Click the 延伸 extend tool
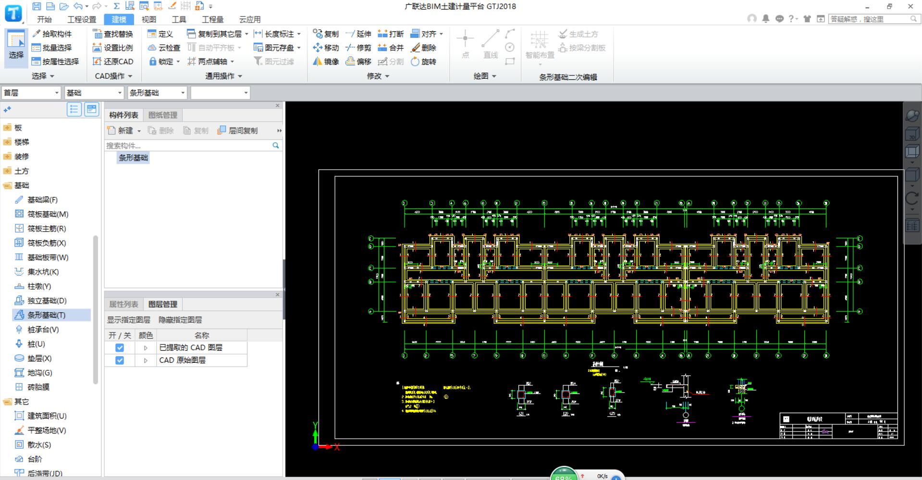This screenshot has width=922, height=480. pyautogui.click(x=358, y=34)
